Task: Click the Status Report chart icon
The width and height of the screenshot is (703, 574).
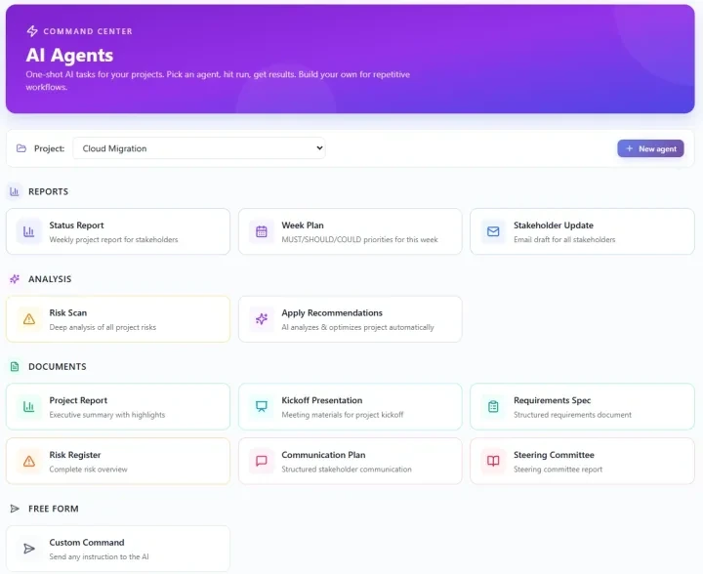Action: coord(29,231)
